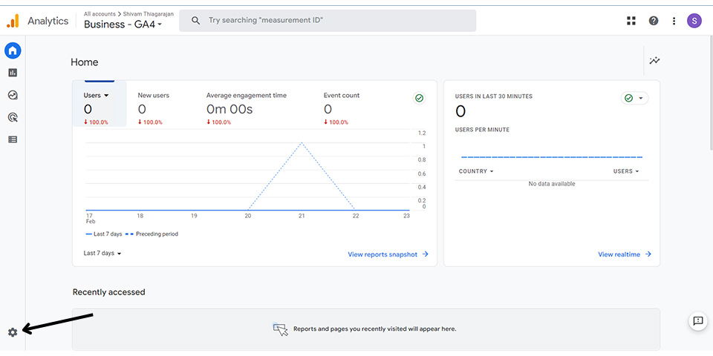Viewport: 713px width, 356px height.
Task: Open the Explore icon in sidebar
Action: coord(13,95)
